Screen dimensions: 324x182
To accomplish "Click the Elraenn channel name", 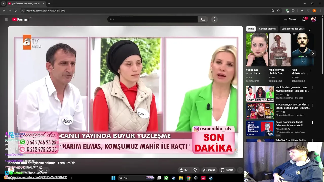I will point(279,112).
